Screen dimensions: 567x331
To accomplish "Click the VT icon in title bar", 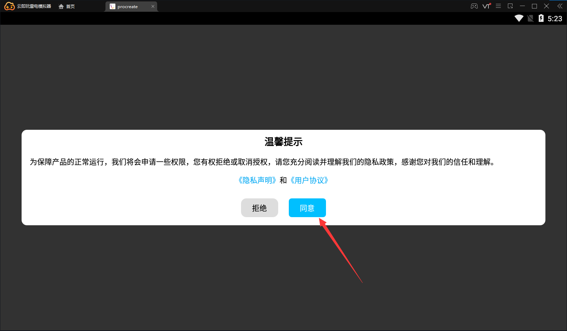I will click(487, 6).
